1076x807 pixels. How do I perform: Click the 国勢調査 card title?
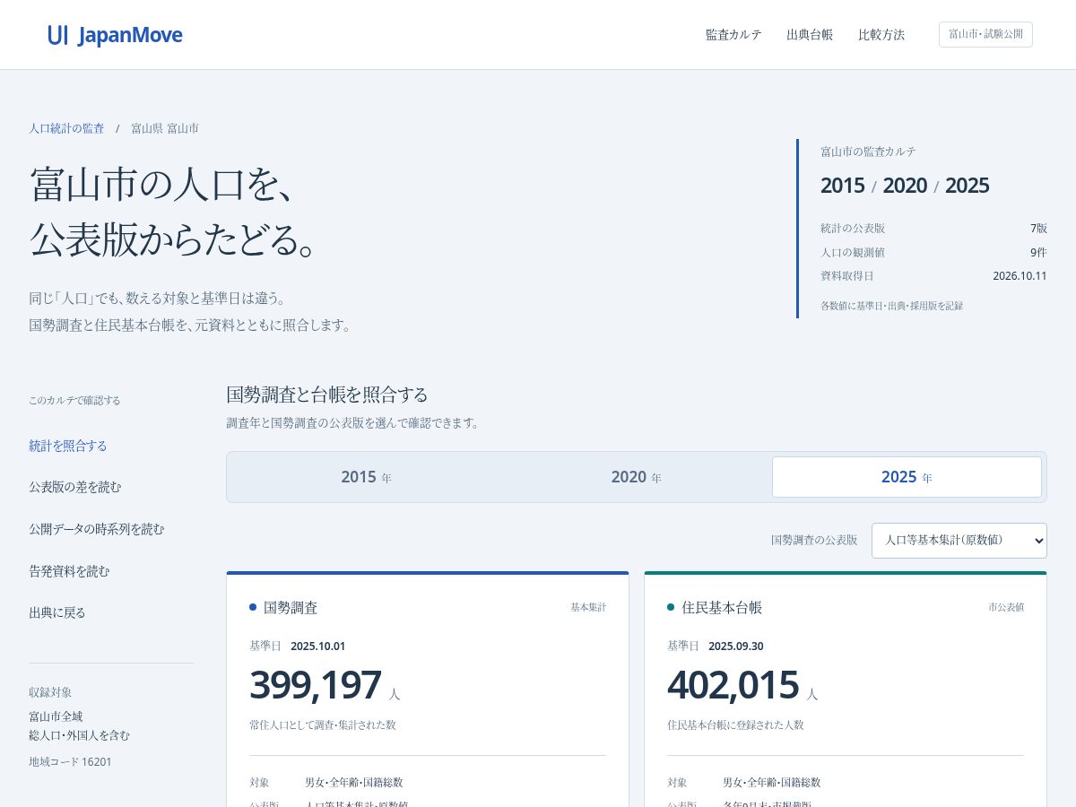(x=291, y=607)
